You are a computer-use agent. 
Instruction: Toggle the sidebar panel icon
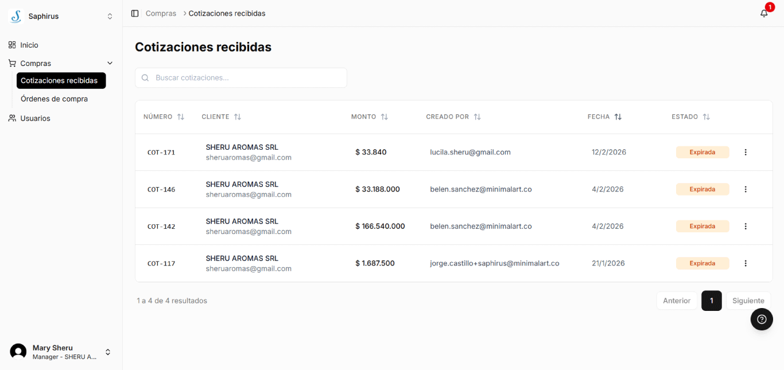click(135, 13)
